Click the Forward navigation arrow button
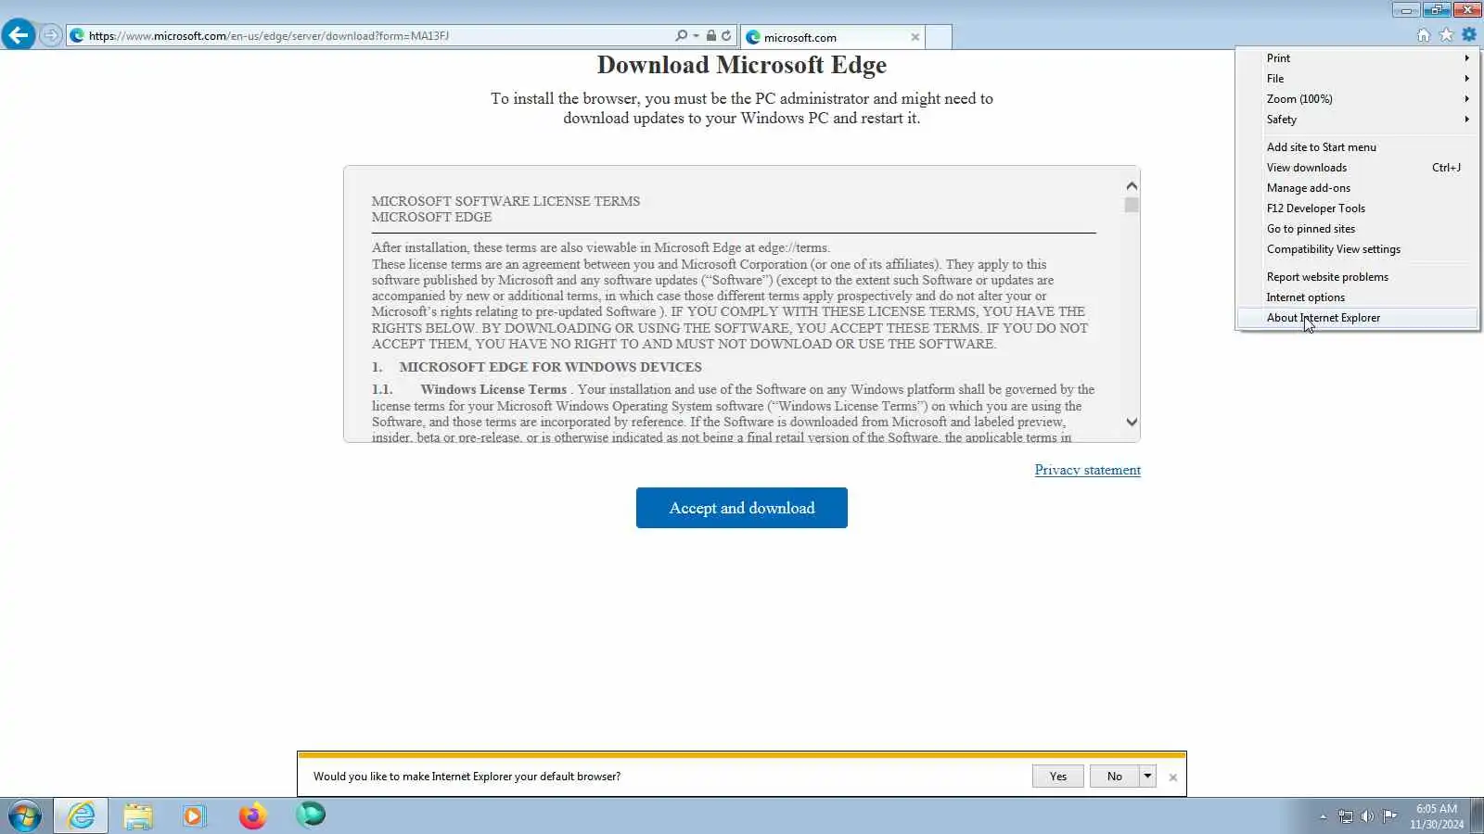This screenshot has height=834, width=1484. [50, 35]
